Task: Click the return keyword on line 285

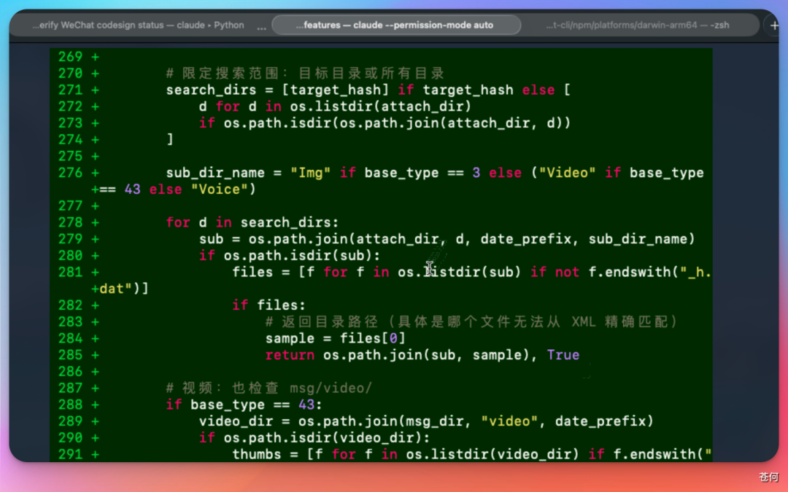Action: point(290,354)
